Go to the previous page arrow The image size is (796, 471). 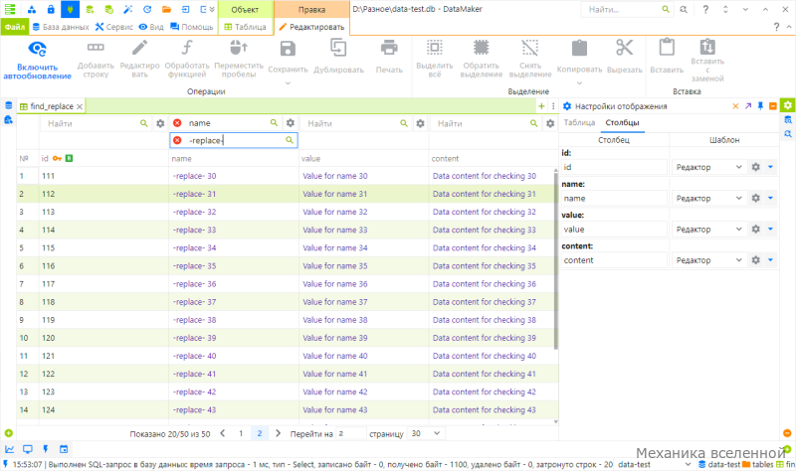pyautogui.click(x=222, y=433)
